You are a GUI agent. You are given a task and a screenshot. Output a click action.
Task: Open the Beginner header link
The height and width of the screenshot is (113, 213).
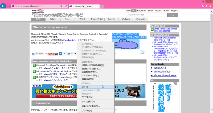coord(142,11)
